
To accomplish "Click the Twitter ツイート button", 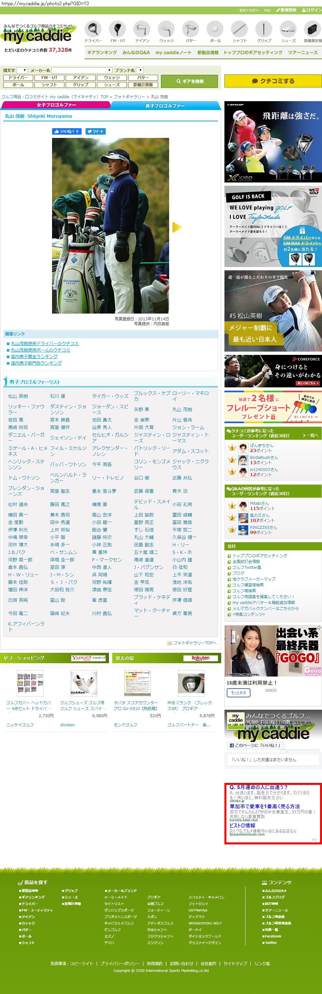I will coord(95,132).
